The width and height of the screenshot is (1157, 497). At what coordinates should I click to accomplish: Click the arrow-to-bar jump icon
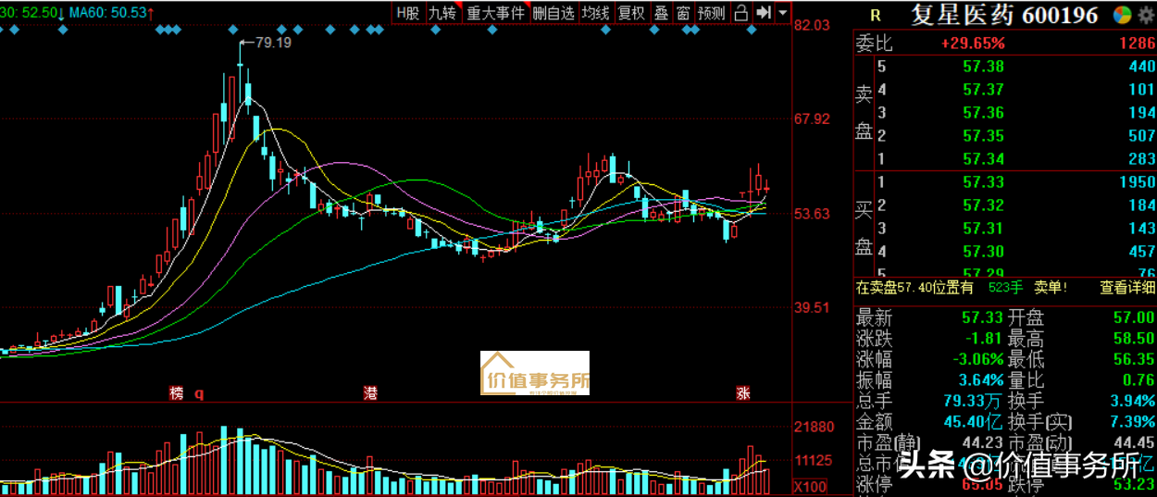click(x=764, y=13)
